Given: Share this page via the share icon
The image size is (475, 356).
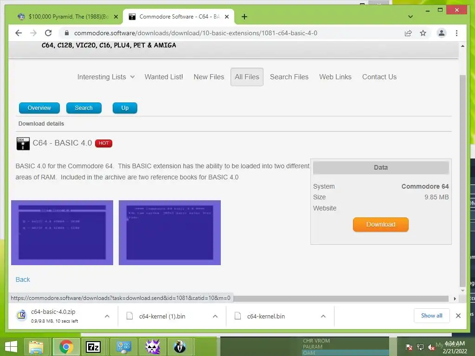Looking at the screenshot, I should pyautogui.click(x=408, y=33).
